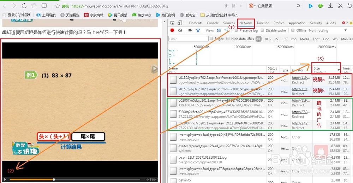Screen dimensions: 353x183
Task: Bookmark the page with the star icon
Action: point(58,6)
